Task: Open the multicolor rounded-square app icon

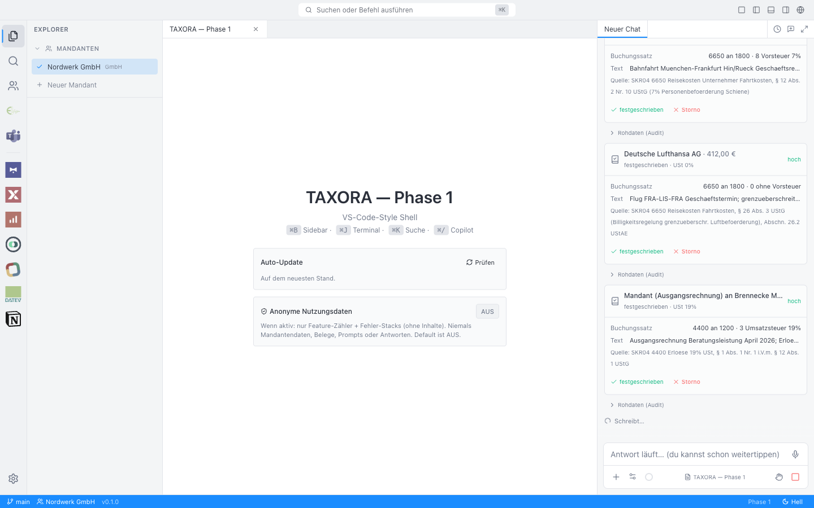Action: [x=13, y=269]
